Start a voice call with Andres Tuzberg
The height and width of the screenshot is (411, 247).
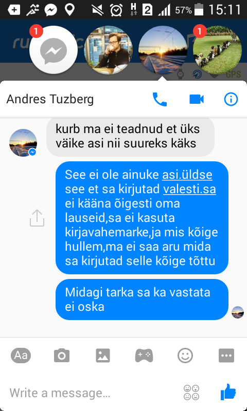pos(160,99)
